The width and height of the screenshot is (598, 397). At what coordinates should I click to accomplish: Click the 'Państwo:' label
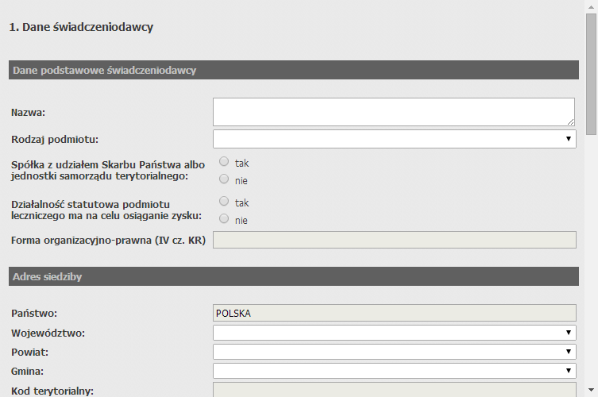34,313
